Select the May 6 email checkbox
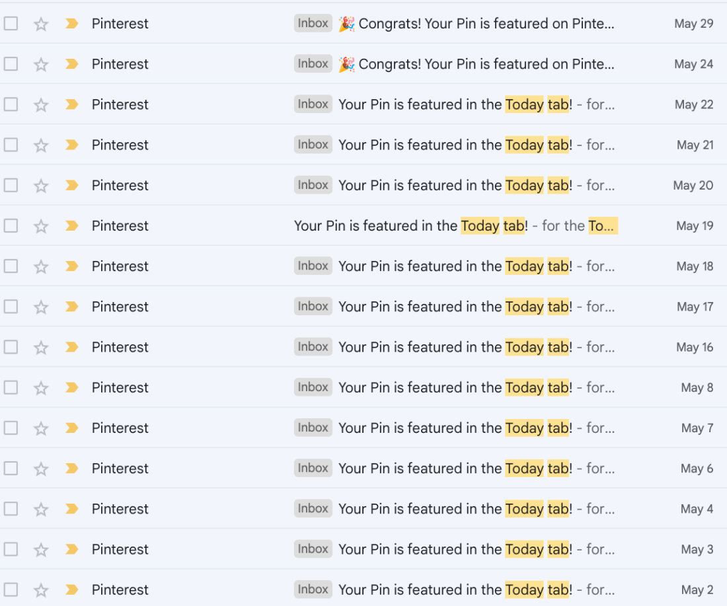The width and height of the screenshot is (727, 606). point(11,469)
